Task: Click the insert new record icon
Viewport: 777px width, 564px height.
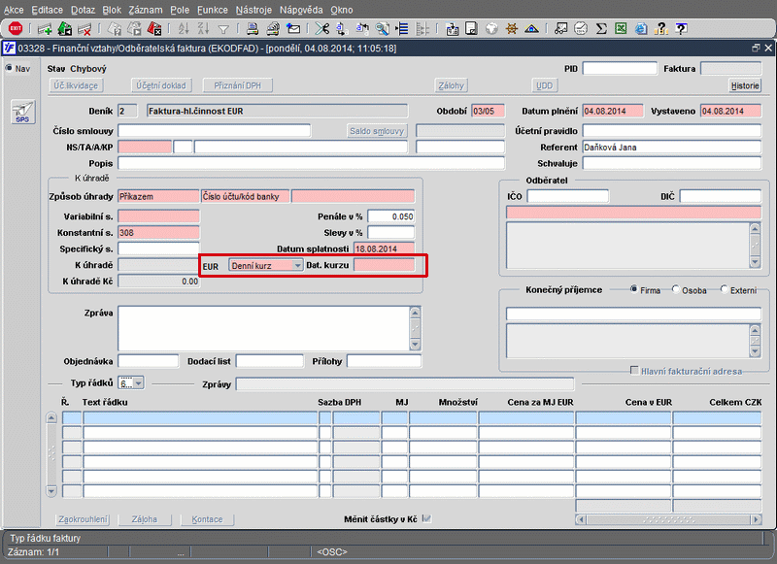Action: coord(44,28)
